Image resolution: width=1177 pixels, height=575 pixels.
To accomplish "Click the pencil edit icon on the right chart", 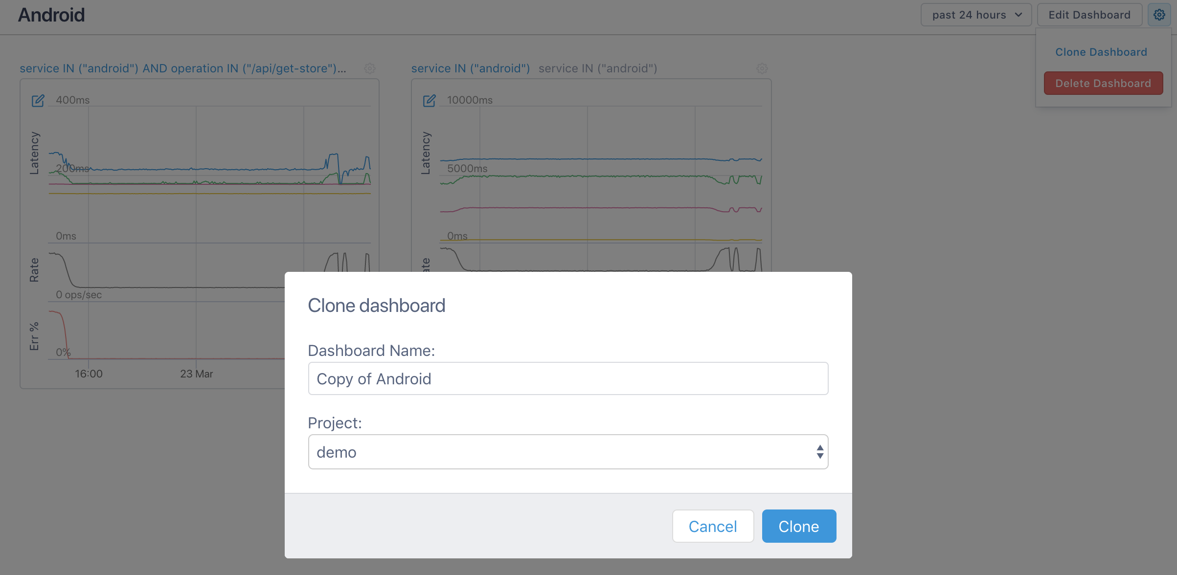I will pyautogui.click(x=430, y=101).
